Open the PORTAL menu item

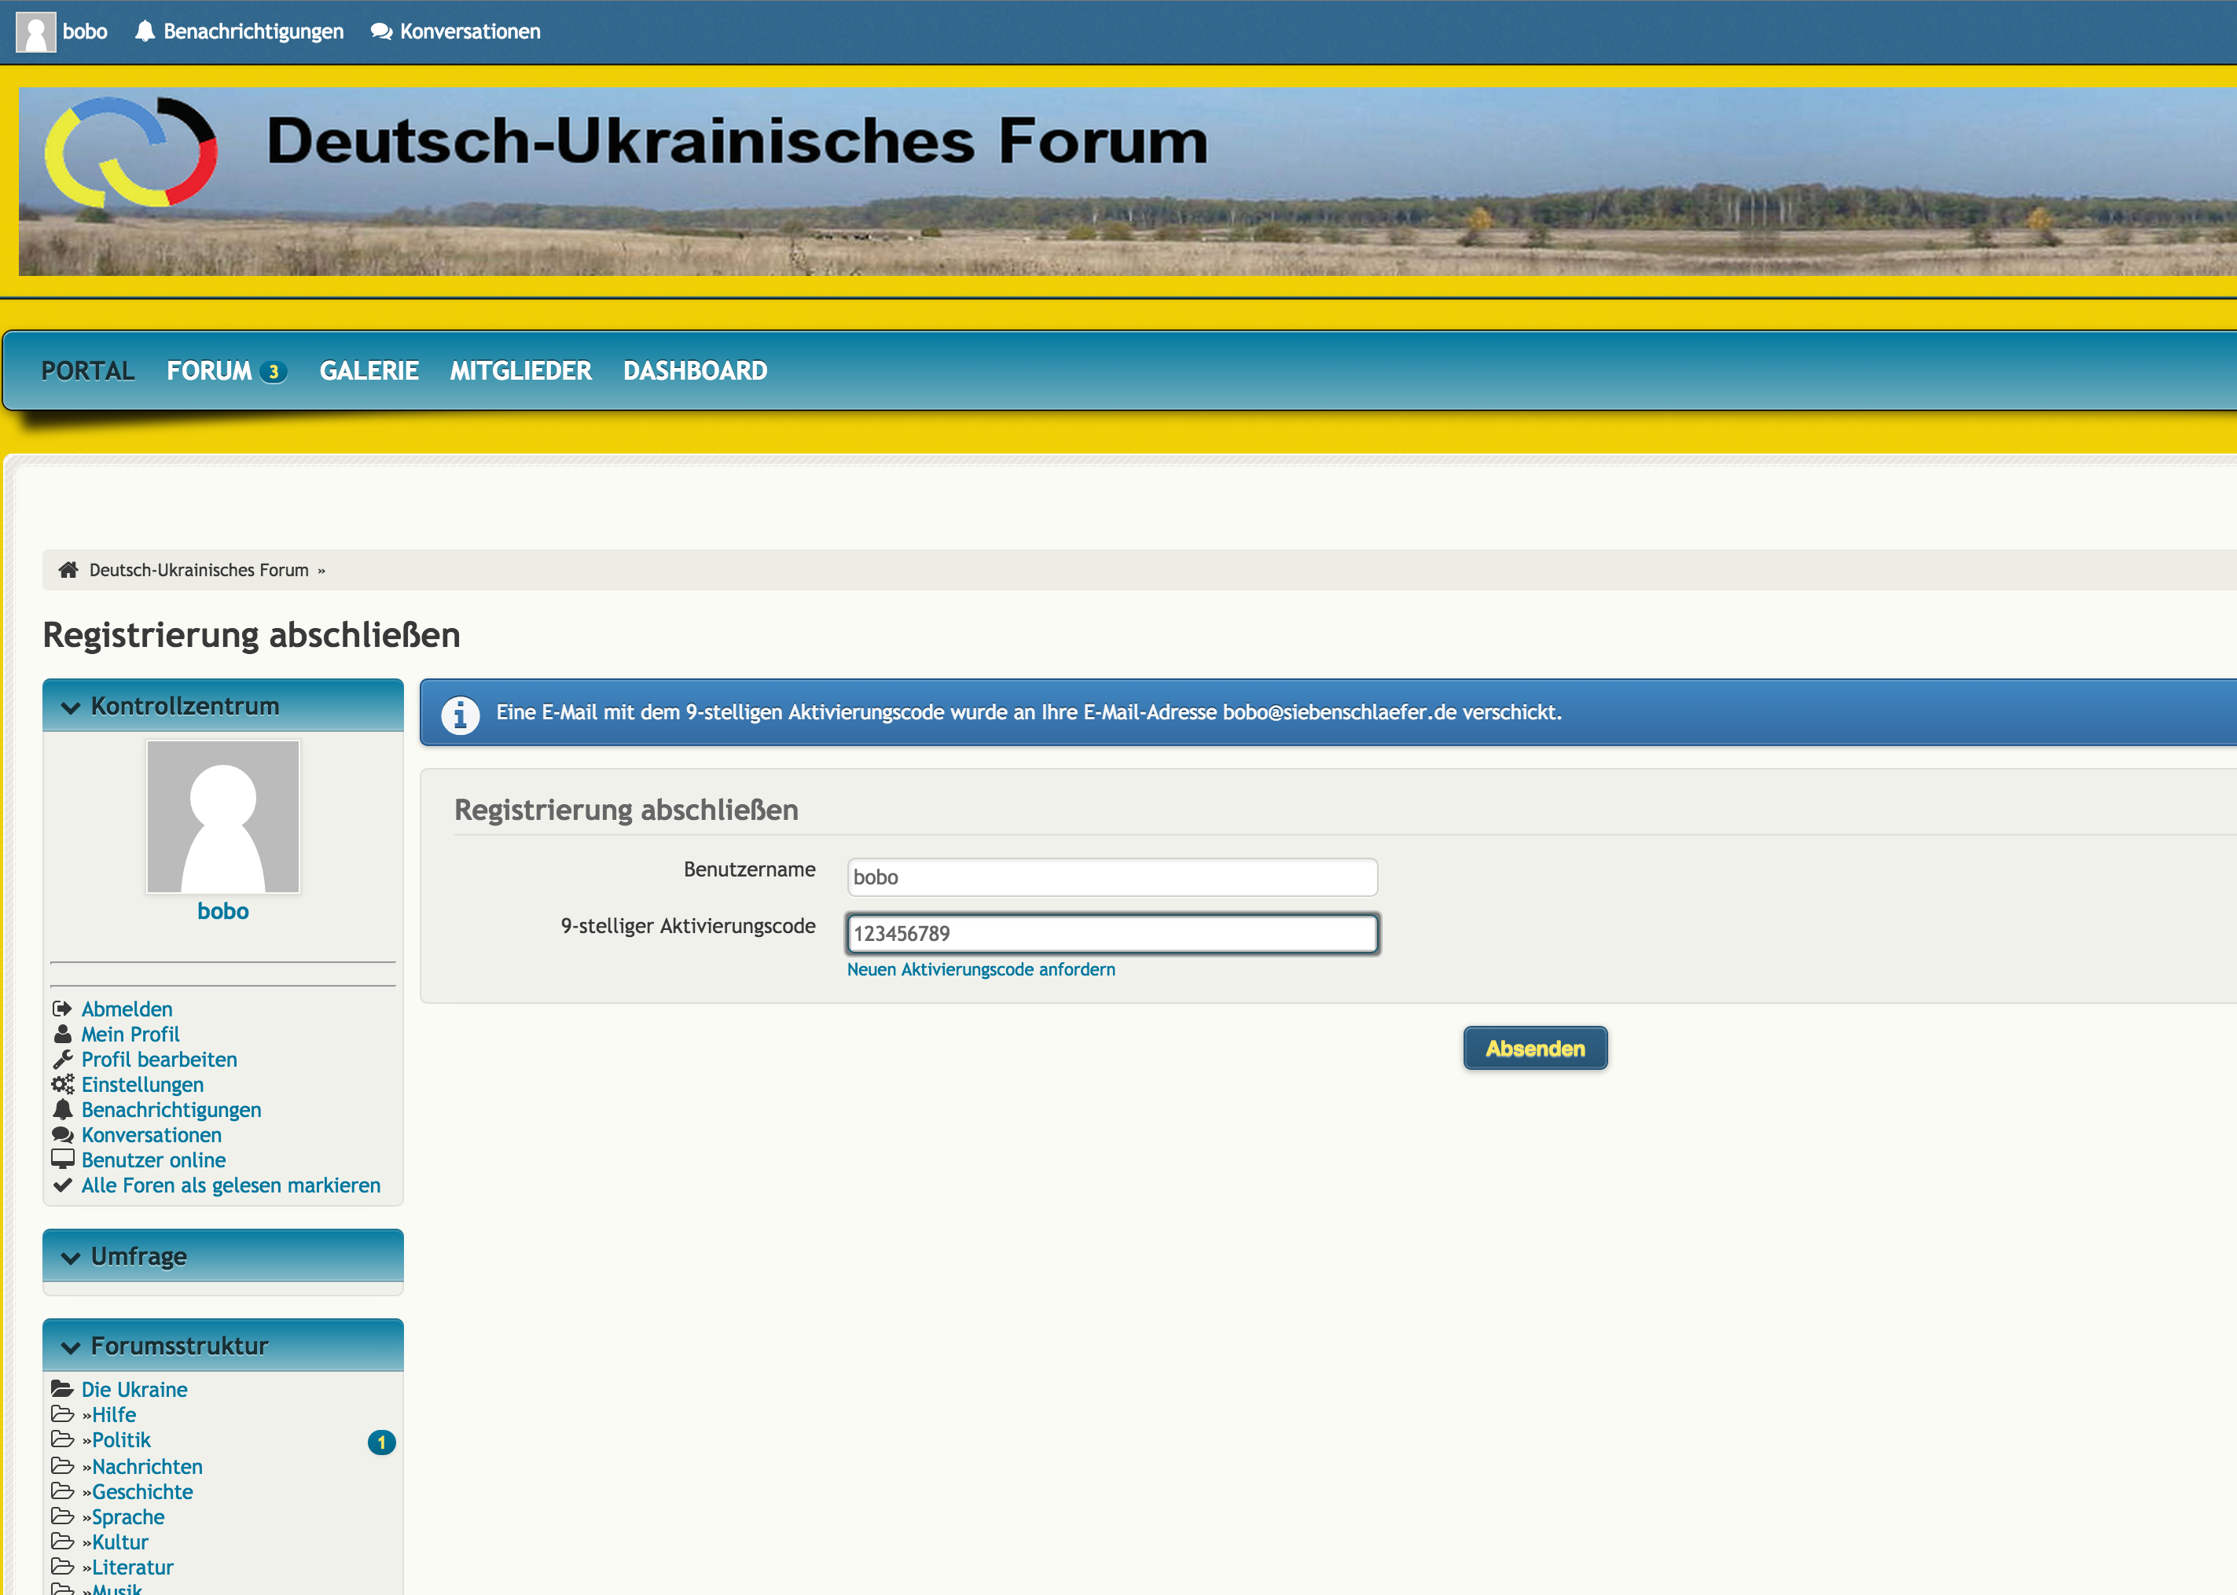click(x=87, y=371)
